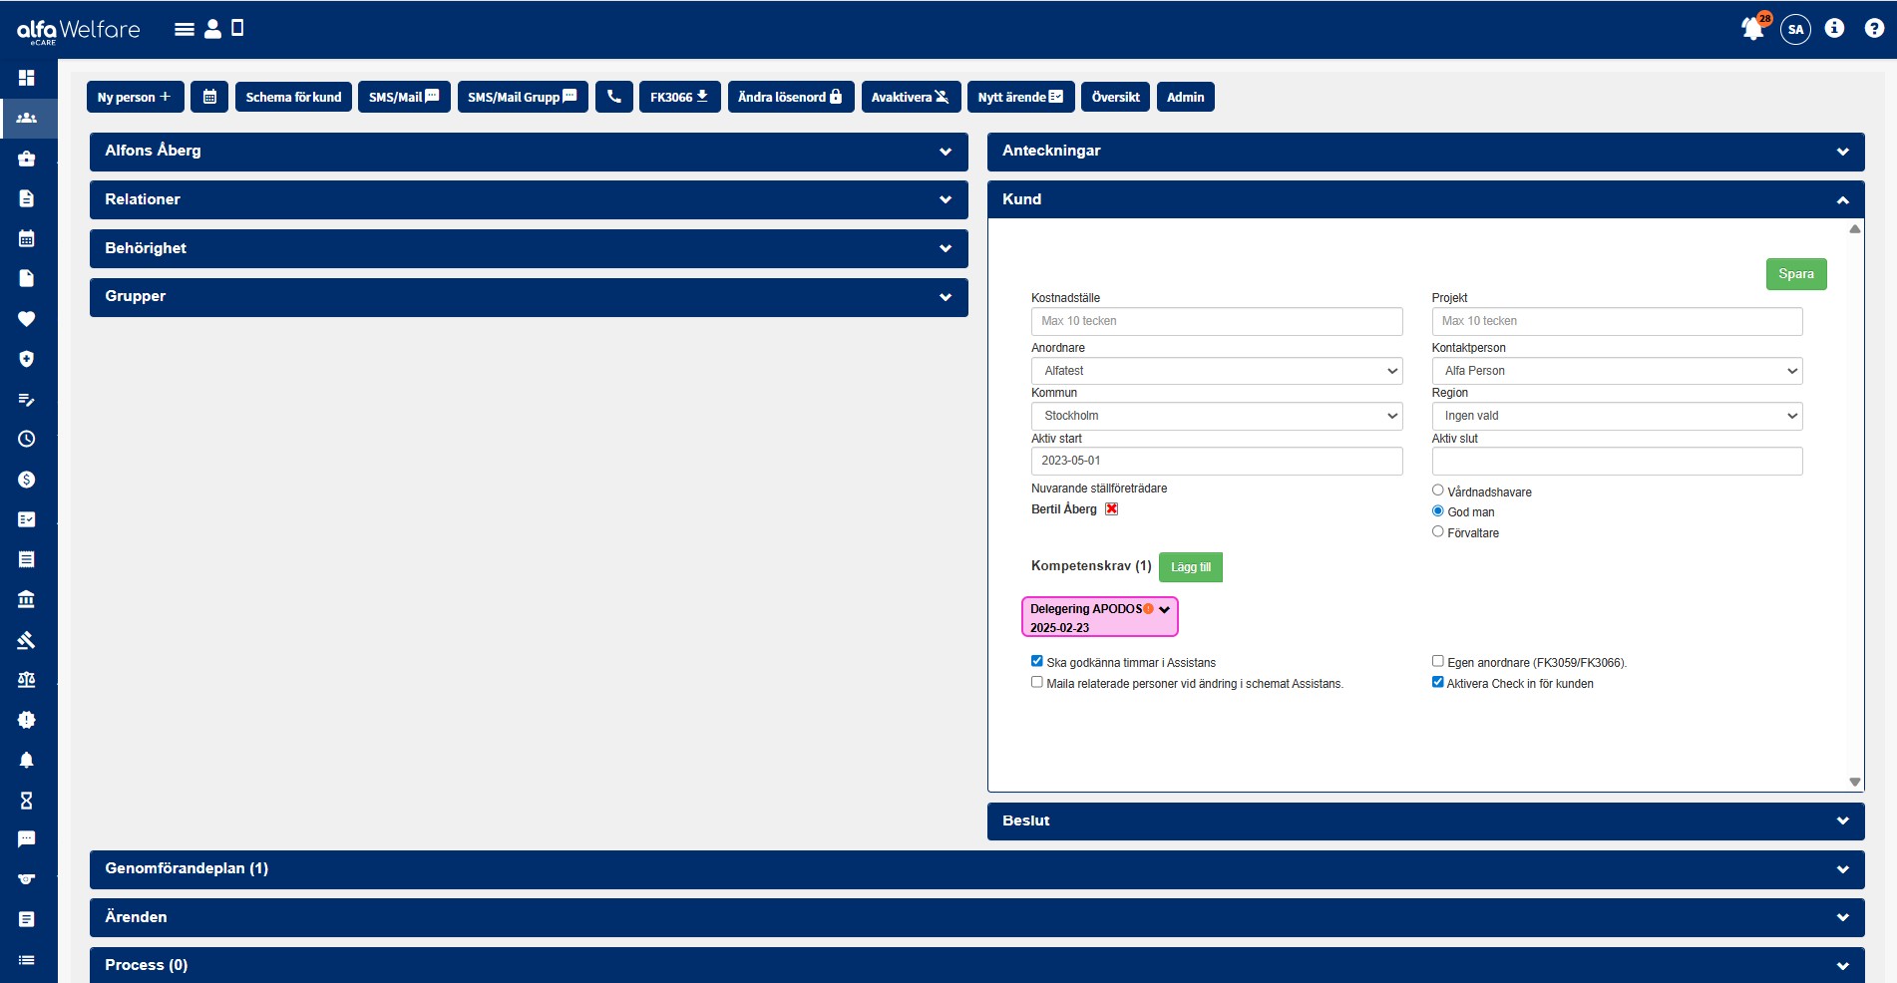This screenshot has height=983, width=1897.
Task: Remove Bertil Åberg with red X icon
Action: pos(1111,508)
